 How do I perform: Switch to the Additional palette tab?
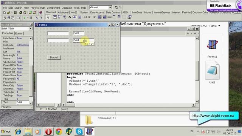point(63,12)
